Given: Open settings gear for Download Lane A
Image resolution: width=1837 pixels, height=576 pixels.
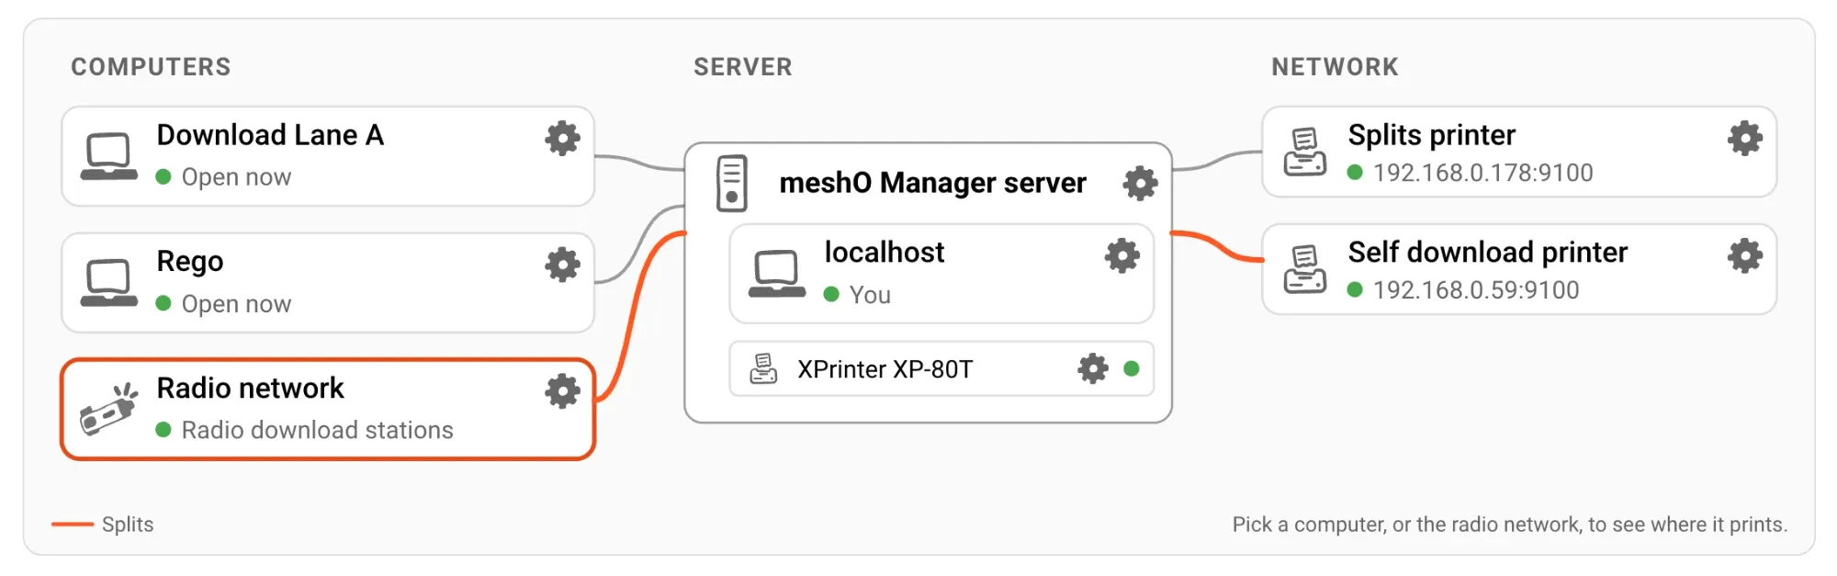Looking at the screenshot, I should click(562, 139).
